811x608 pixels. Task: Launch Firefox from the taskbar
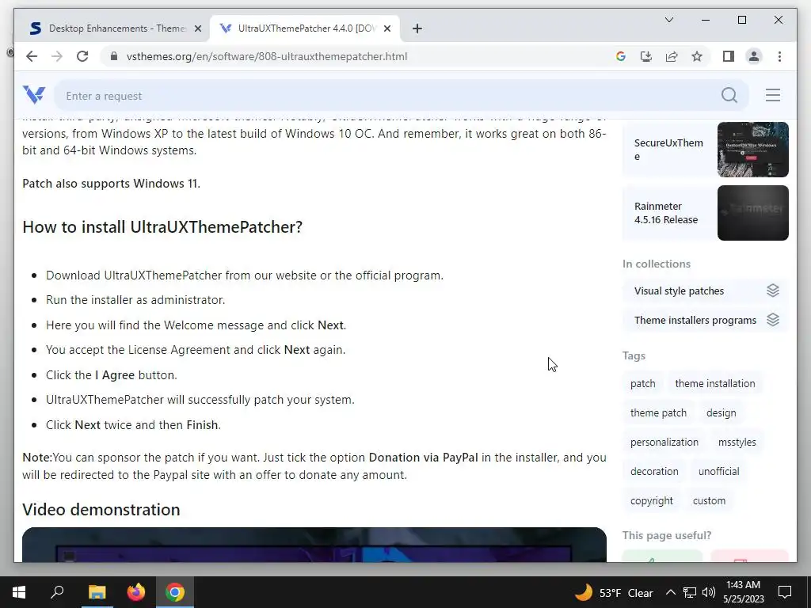tap(136, 592)
